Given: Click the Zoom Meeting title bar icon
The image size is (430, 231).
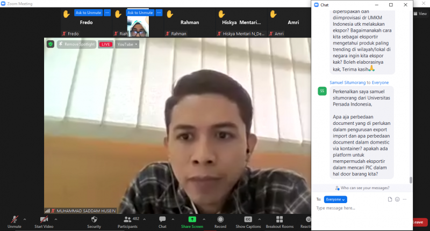Looking at the screenshot, I should click(x=3, y=4).
